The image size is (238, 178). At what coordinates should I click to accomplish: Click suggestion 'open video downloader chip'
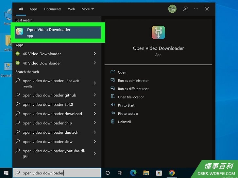[57, 123]
